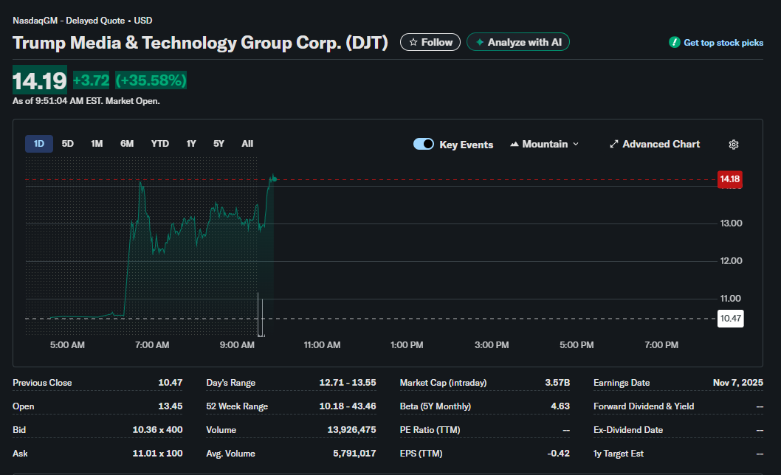Viewport: 781px width, 475px height.
Task: Select the 1Y range tab
Action: coord(191,144)
